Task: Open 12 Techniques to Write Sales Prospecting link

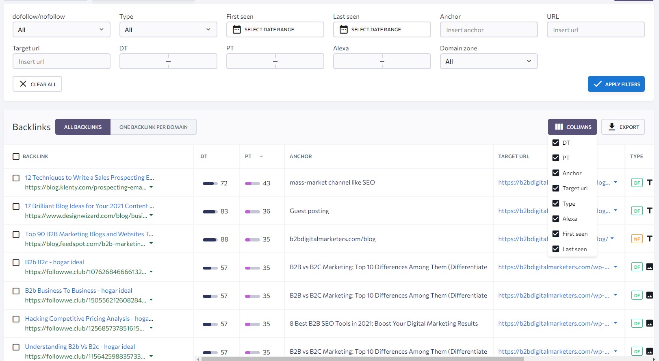Action: [89, 178]
